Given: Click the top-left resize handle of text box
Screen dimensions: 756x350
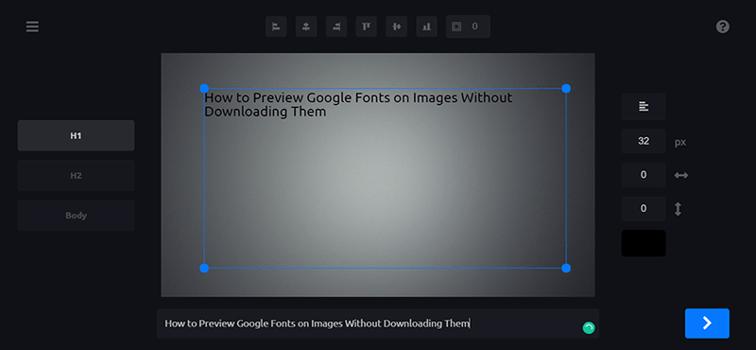Looking at the screenshot, I should (x=204, y=88).
